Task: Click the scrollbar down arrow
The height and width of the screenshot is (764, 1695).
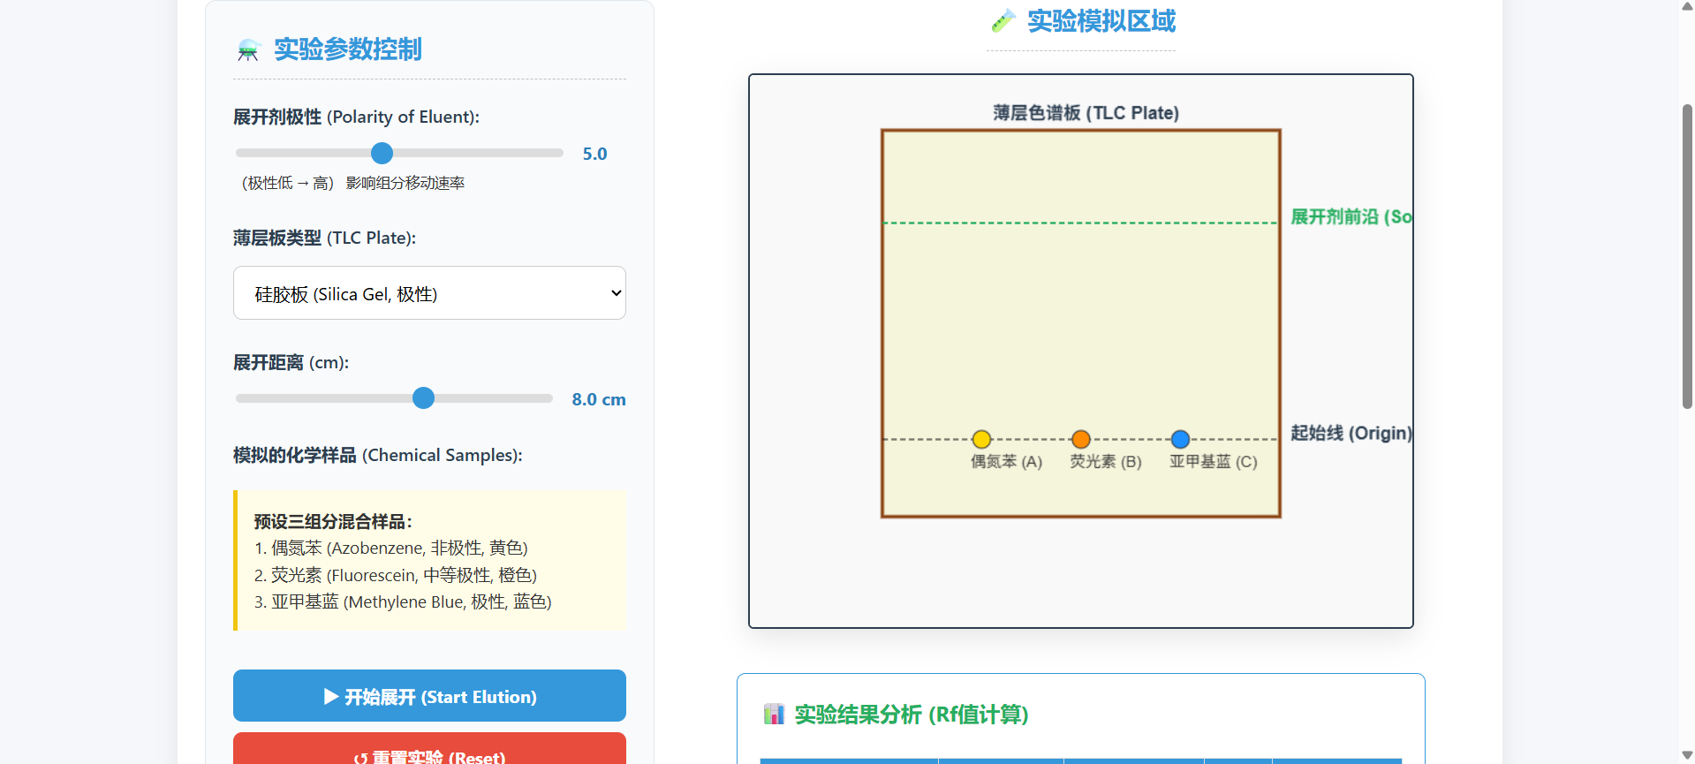Action: pos(1687,755)
